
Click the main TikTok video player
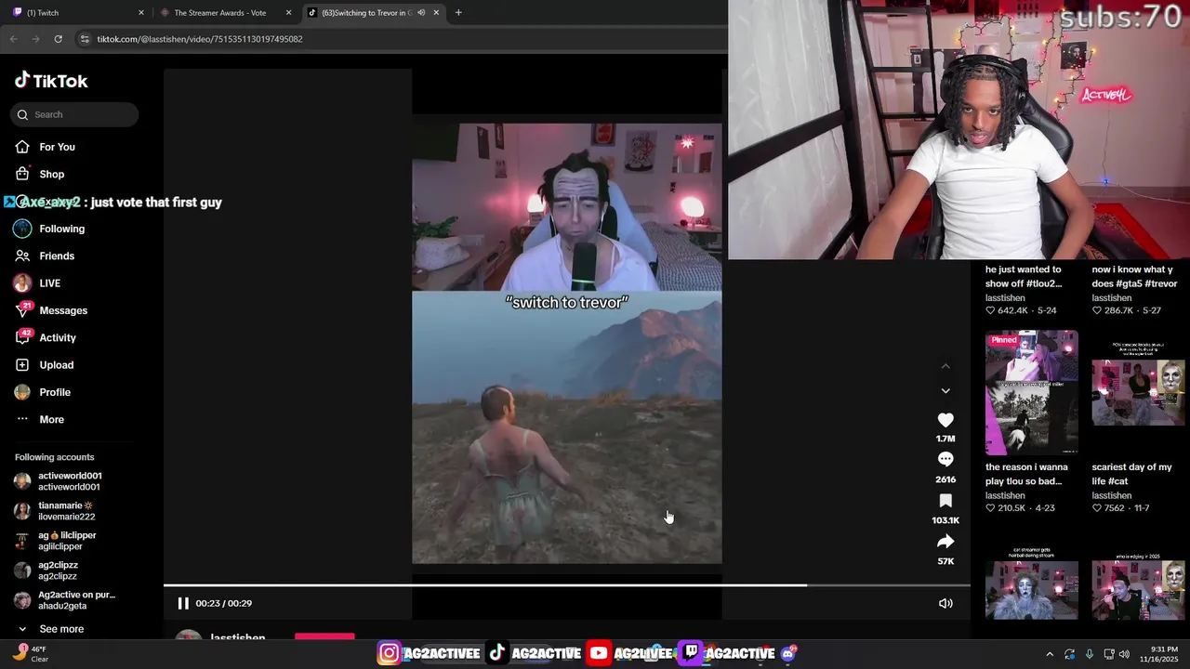tap(567, 344)
